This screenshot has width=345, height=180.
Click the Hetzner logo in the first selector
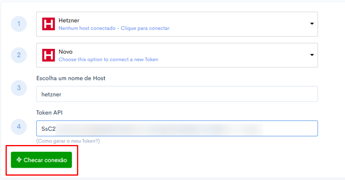48,24
